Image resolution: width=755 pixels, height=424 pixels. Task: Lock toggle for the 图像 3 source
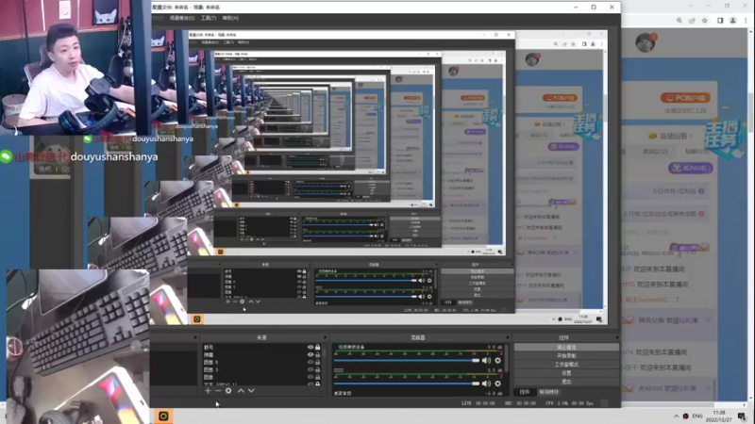tap(317, 369)
